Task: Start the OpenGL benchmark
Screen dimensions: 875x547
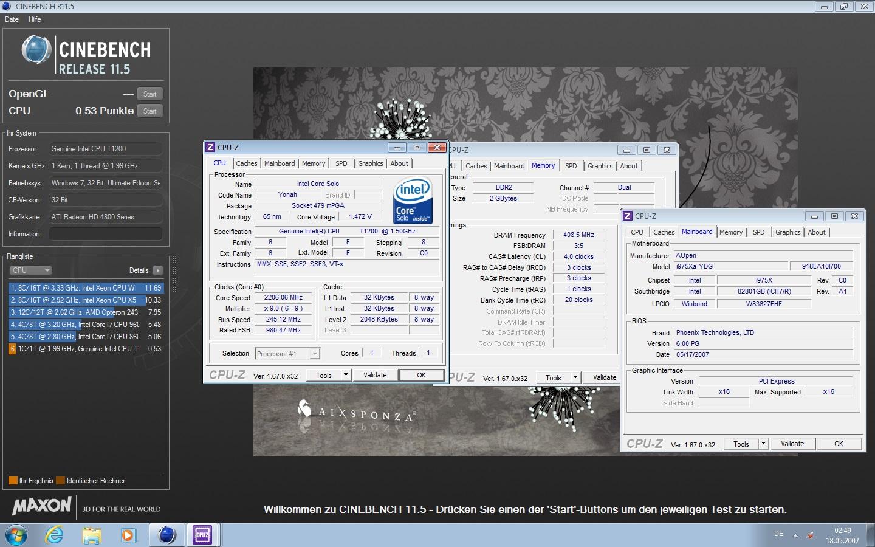Action: [150, 94]
